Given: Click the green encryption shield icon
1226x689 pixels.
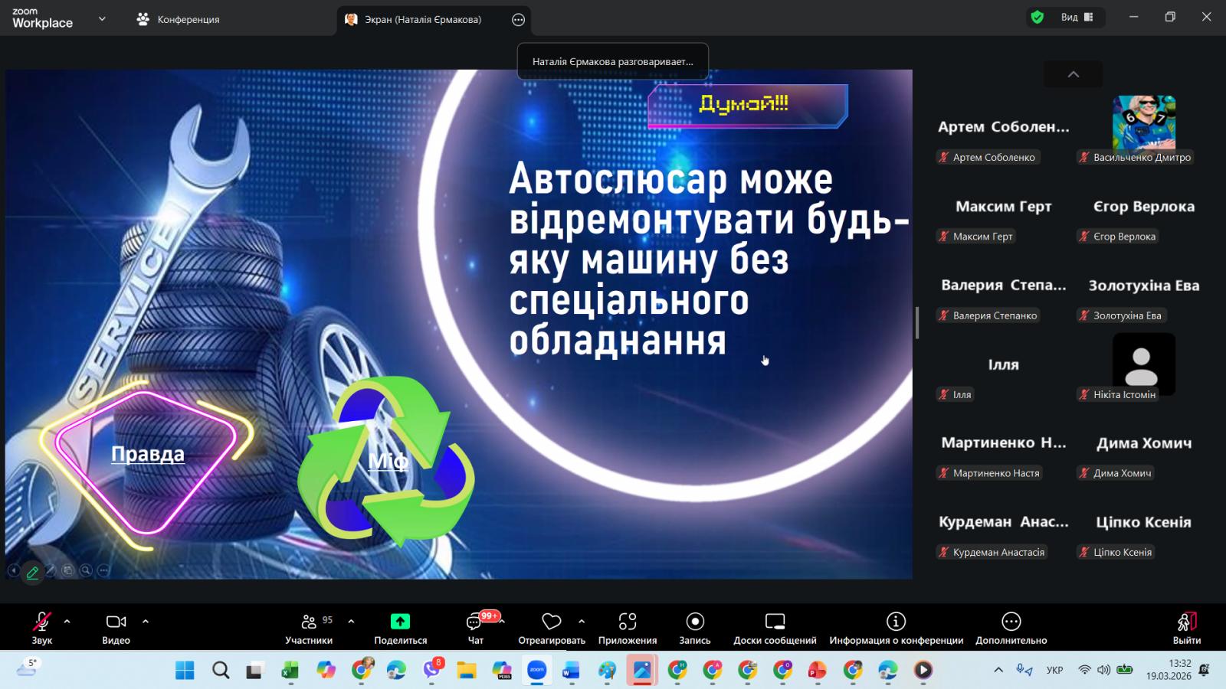Looking at the screenshot, I should point(1038,18).
